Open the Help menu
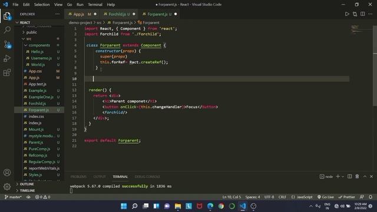This screenshot has width=377, height=212. click(x=111, y=5)
